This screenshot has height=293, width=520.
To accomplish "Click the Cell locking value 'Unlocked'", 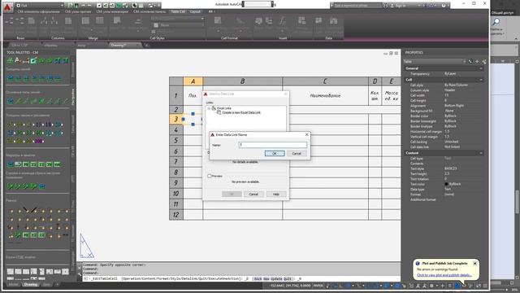I will [x=452, y=142].
